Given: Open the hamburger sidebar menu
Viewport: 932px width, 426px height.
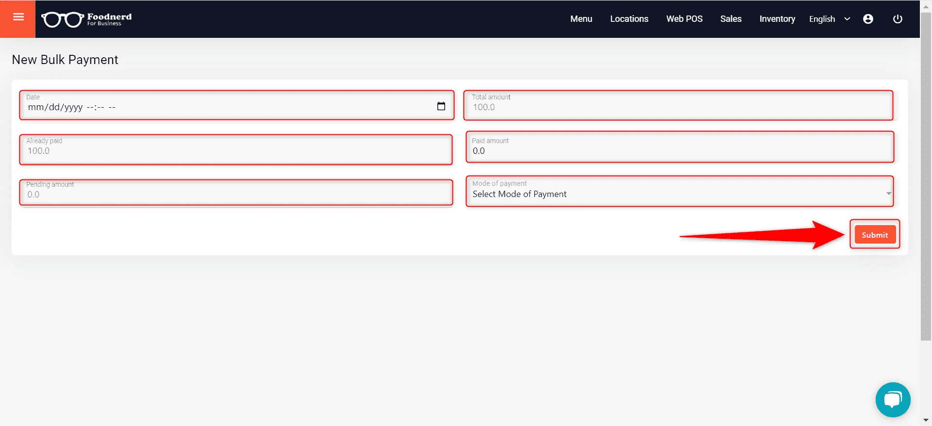Looking at the screenshot, I should (18, 18).
